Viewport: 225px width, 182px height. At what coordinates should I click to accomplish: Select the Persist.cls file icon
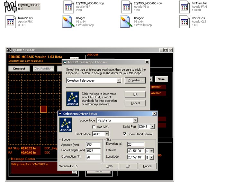click(x=184, y=22)
